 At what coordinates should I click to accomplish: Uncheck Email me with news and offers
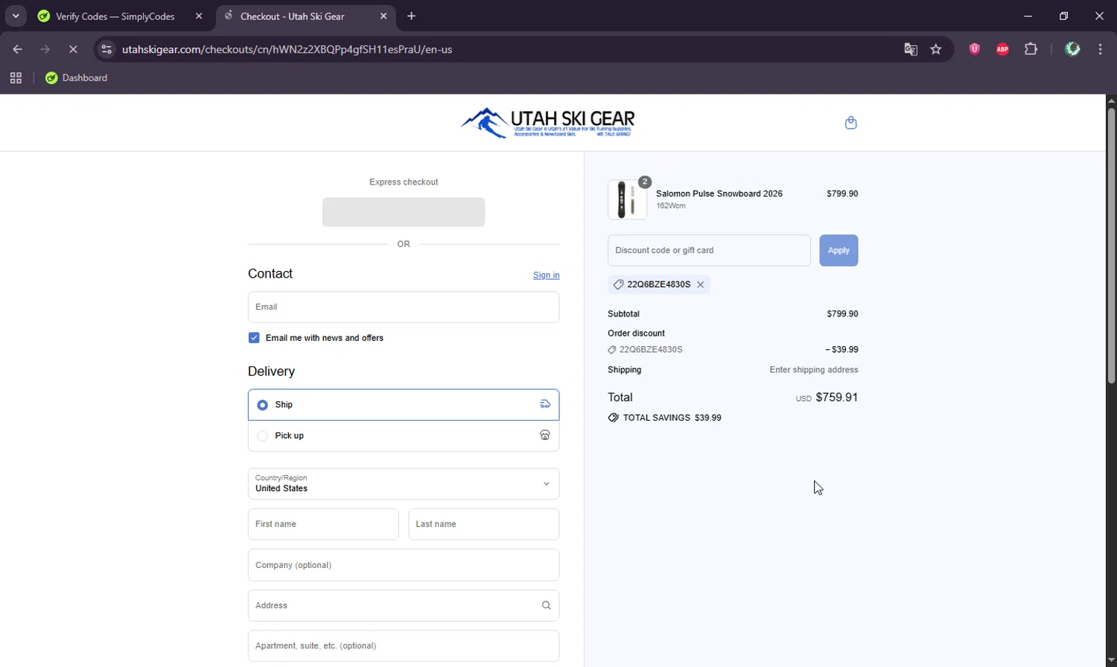tap(254, 338)
